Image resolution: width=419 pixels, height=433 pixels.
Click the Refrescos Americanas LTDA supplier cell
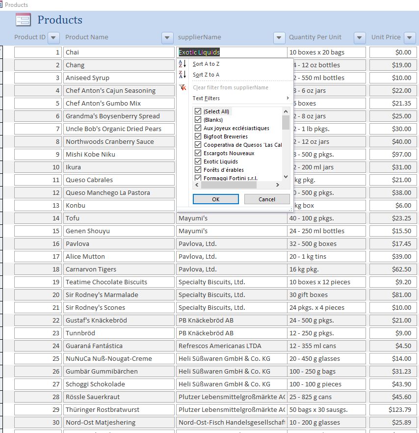click(232, 346)
